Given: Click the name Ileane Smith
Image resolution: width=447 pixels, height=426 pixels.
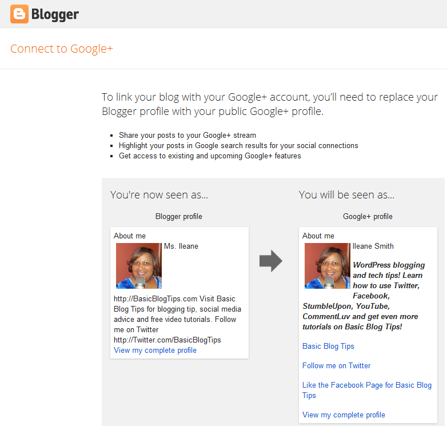Looking at the screenshot, I should click(373, 246).
